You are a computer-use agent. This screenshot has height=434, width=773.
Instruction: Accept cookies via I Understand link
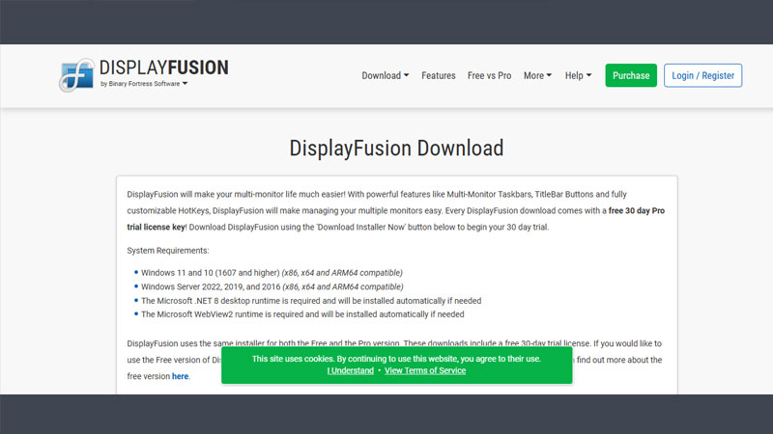pos(350,370)
